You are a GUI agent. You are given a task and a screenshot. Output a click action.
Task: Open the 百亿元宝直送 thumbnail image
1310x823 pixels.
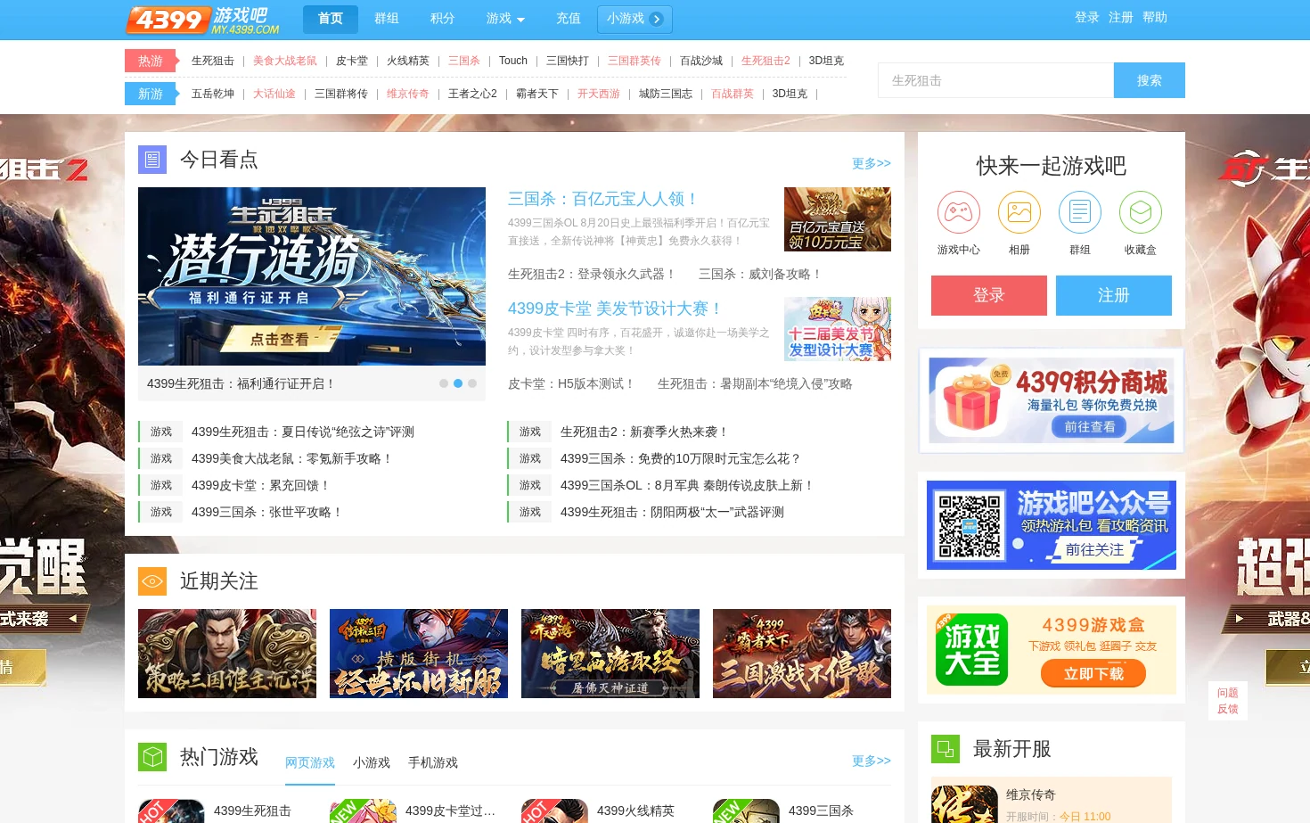(x=838, y=219)
